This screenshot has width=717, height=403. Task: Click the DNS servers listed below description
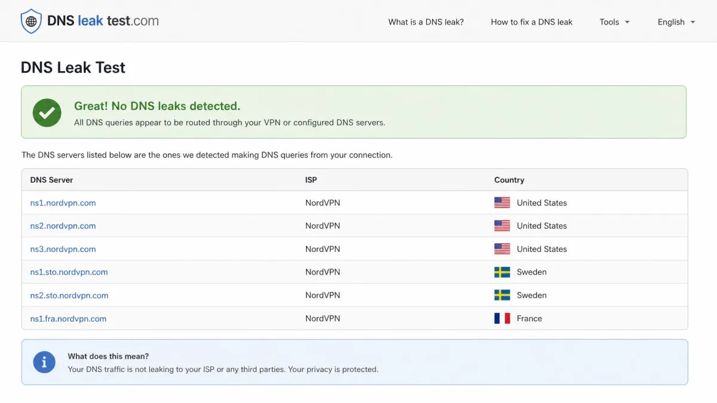click(x=207, y=155)
